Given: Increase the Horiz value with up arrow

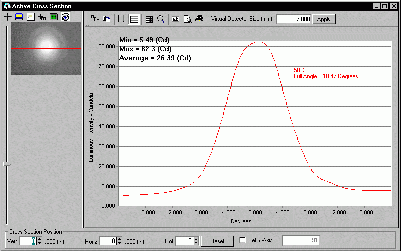Looking at the screenshot, I should tap(119, 239).
